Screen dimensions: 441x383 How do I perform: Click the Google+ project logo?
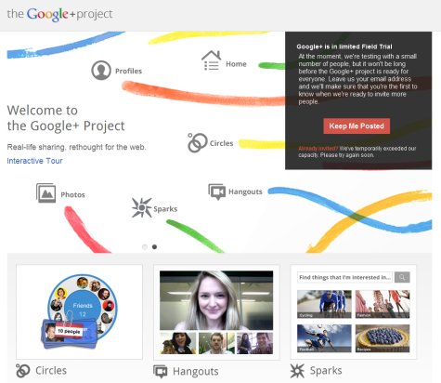[x=59, y=15]
